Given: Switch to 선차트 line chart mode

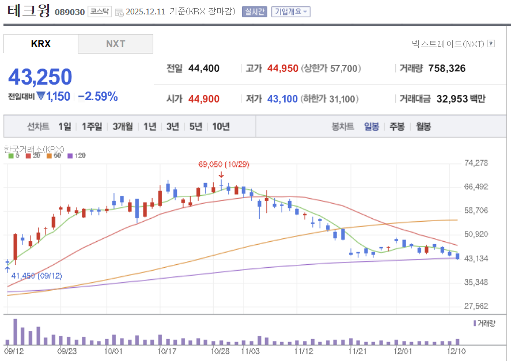Looking at the screenshot, I should 38,126.
